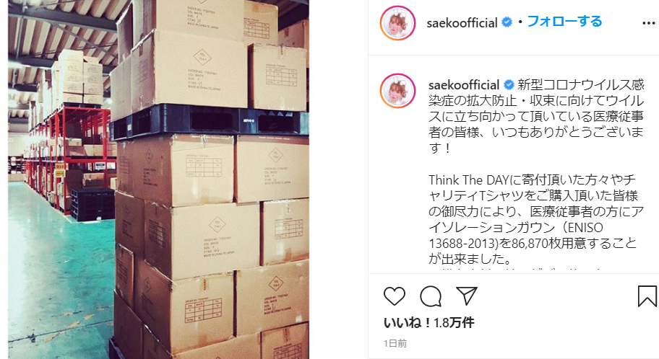Open the warehouse boxes photo

[158, 179]
